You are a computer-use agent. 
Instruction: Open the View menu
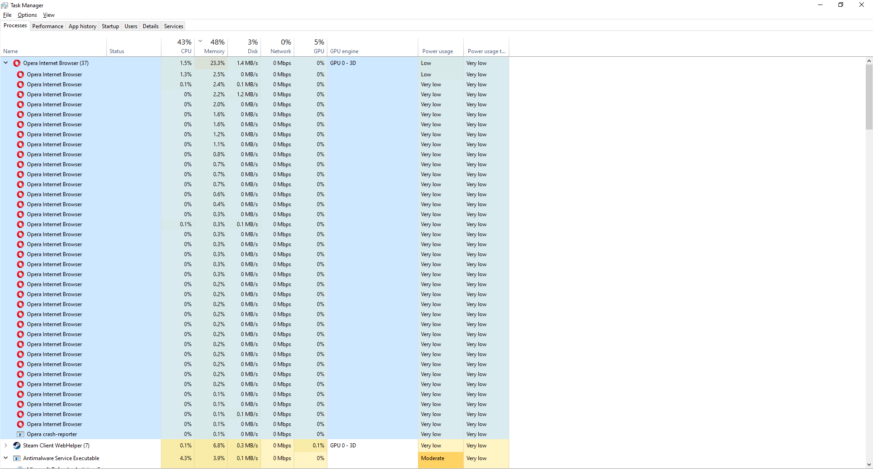pyautogui.click(x=49, y=15)
